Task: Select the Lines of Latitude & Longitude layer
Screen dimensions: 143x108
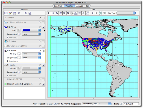Action: (x=24, y=84)
